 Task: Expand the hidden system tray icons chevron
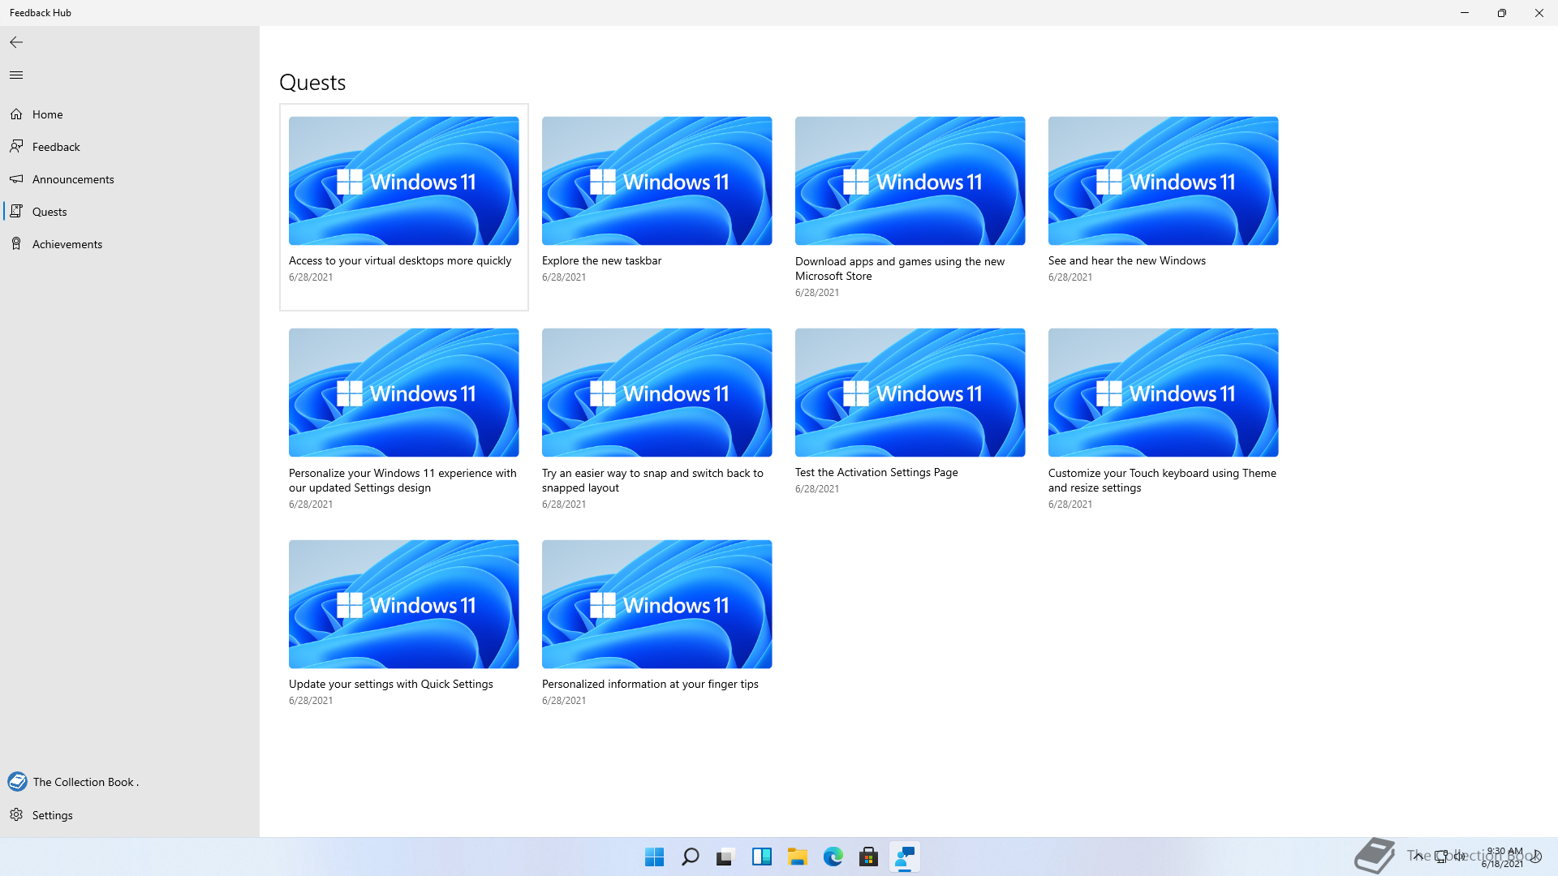coord(1418,856)
